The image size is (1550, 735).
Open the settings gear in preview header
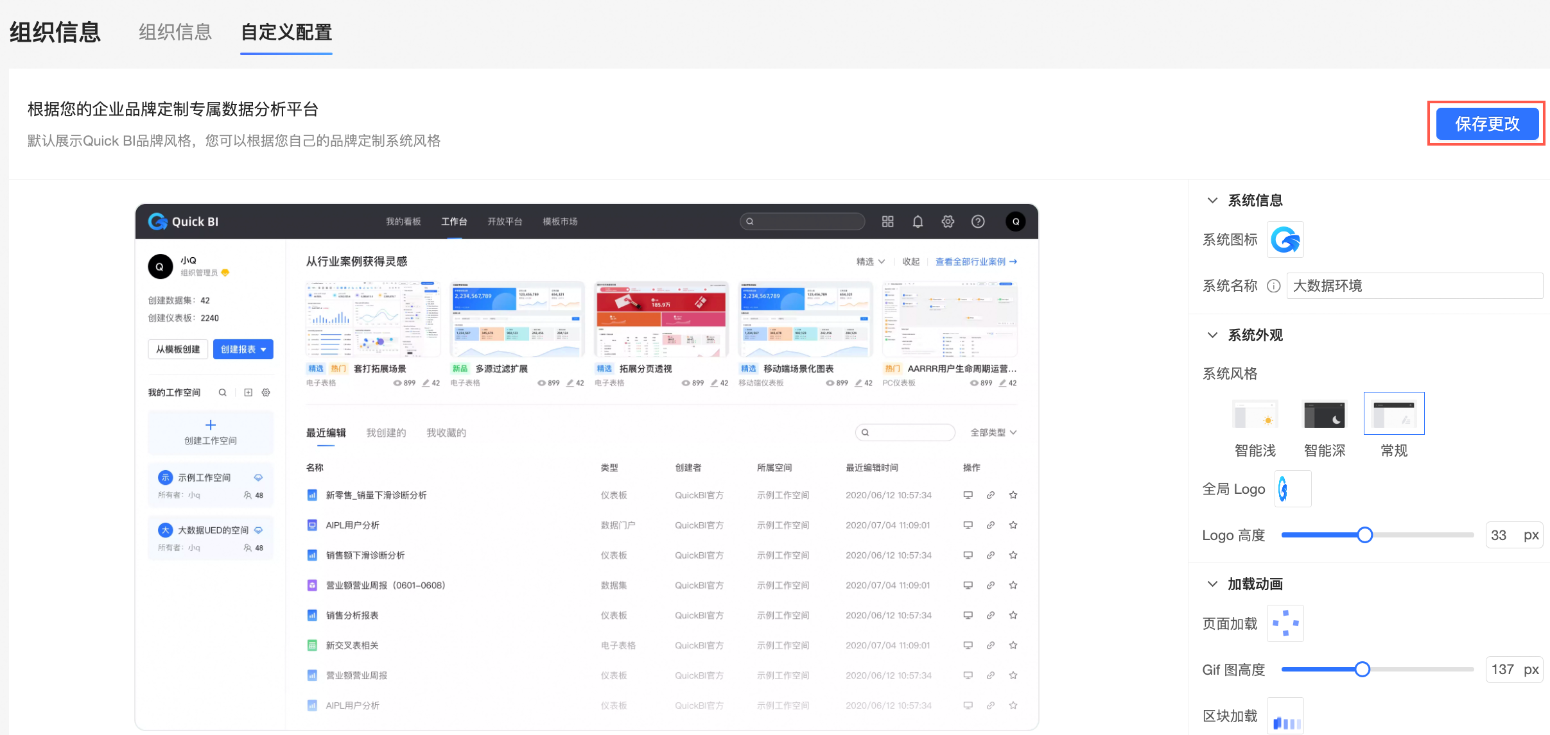click(948, 221)
